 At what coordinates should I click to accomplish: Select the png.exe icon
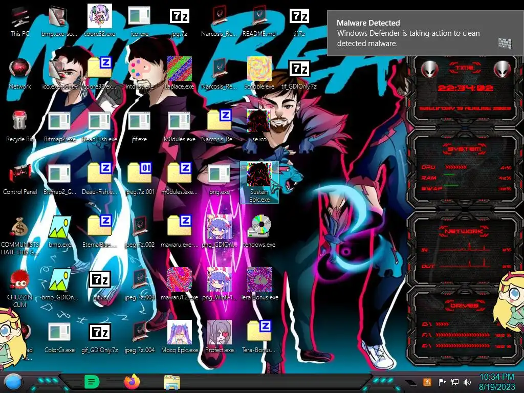(x=219, y=179)
